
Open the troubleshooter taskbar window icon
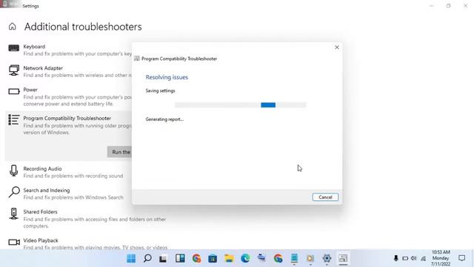tap(343, 258)
